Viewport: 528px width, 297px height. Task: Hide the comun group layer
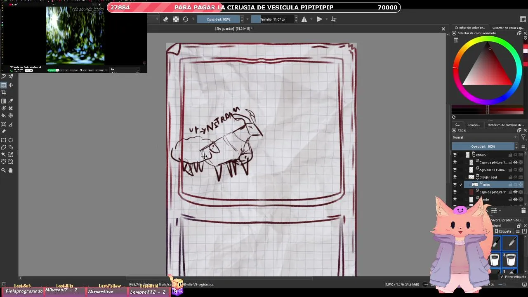coord(455,155)
